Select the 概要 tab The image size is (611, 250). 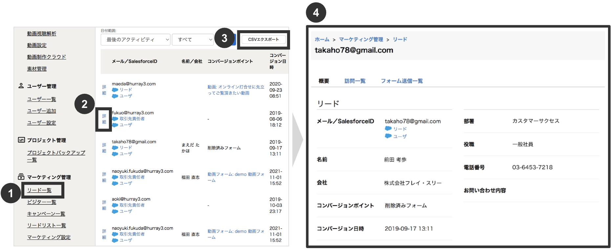[x=324, y=81]
